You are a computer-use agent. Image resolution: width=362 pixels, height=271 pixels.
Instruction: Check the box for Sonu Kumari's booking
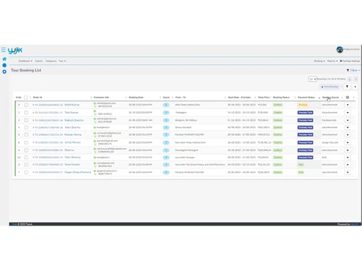26,165
